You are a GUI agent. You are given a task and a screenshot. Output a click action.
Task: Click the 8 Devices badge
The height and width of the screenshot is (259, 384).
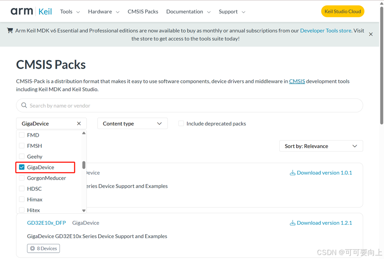(x=44, y=248)
